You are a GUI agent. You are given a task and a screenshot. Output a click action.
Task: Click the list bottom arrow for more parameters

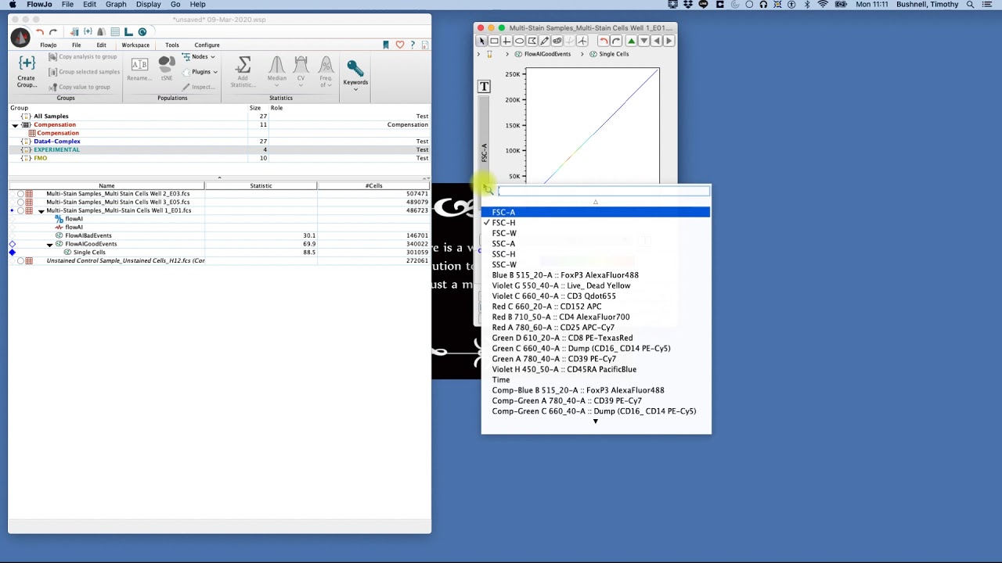pyautogui.click(x=595, y=421)
